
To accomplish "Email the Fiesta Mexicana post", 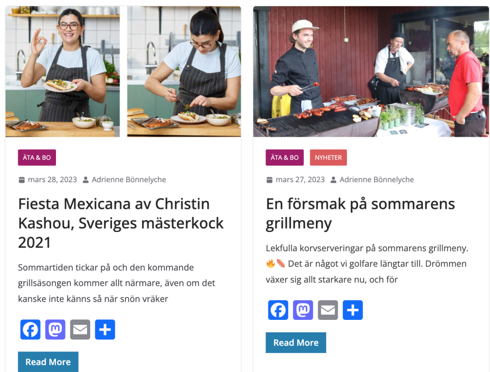I will [x=80, y=329].
